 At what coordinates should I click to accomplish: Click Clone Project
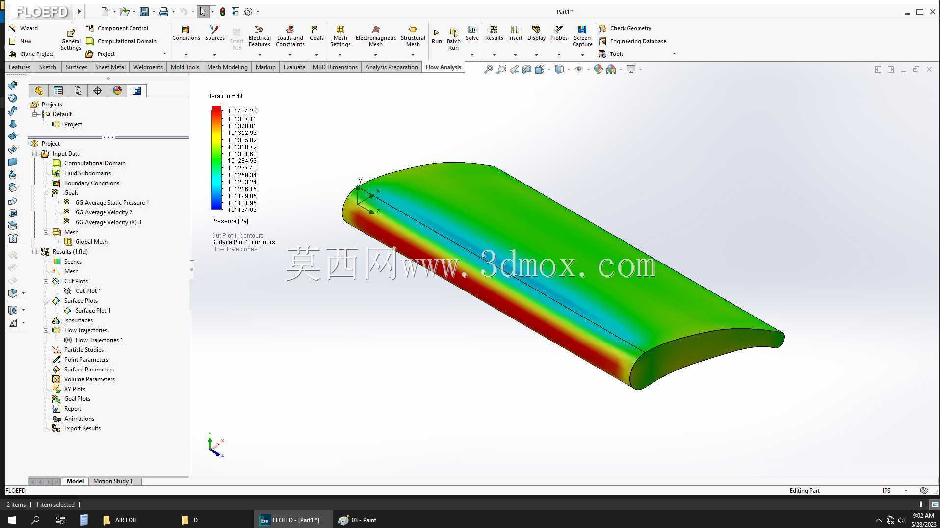[x=31, y=54]
